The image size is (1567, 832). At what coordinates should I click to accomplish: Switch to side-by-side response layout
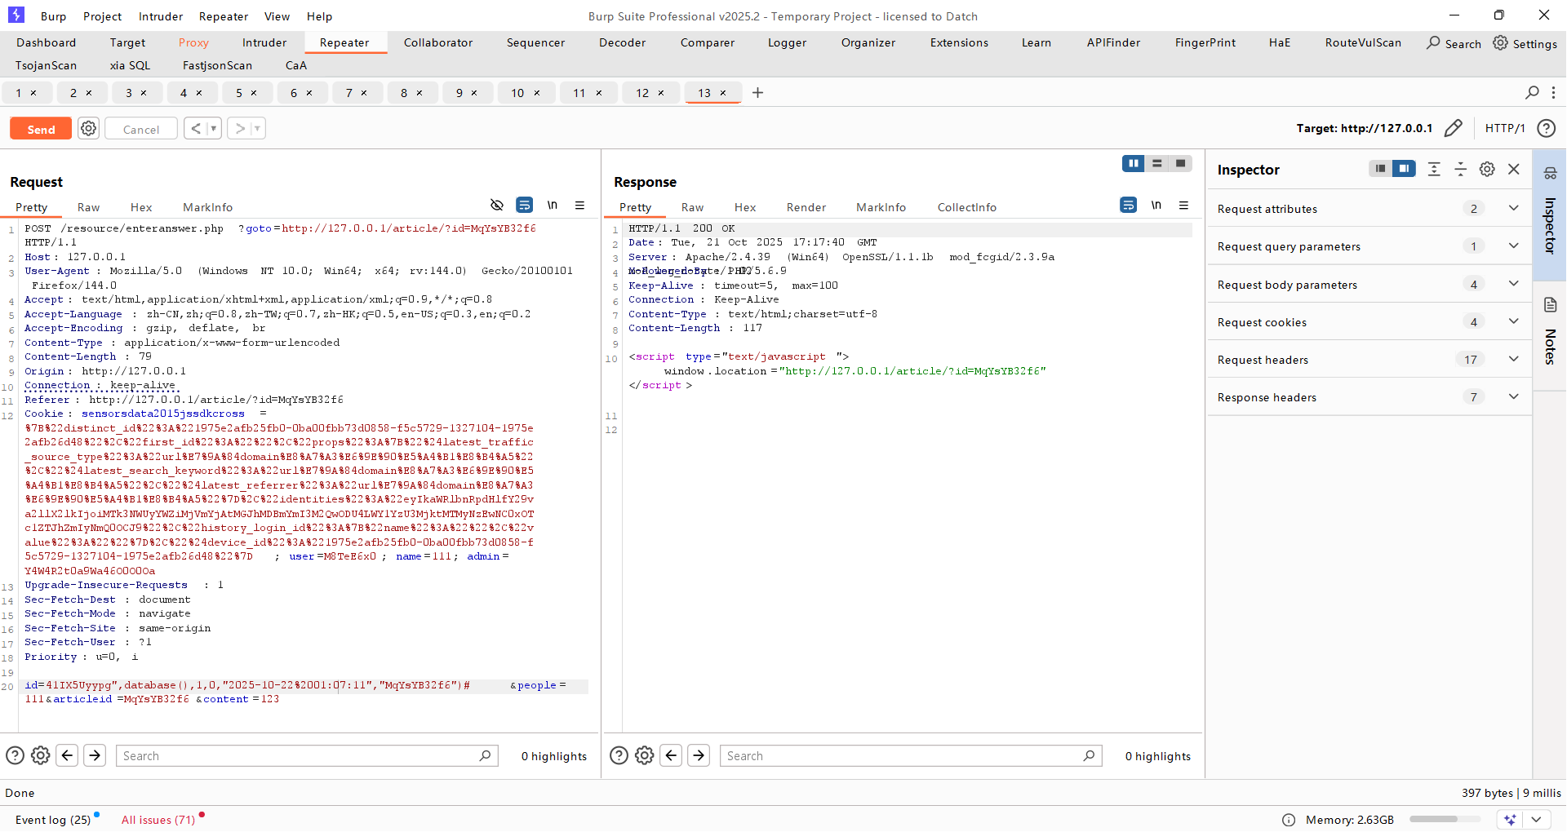(x=1133, y=164)
